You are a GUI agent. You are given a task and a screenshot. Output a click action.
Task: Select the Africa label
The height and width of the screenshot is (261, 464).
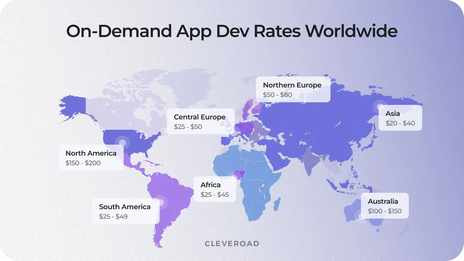click(210, 185)
